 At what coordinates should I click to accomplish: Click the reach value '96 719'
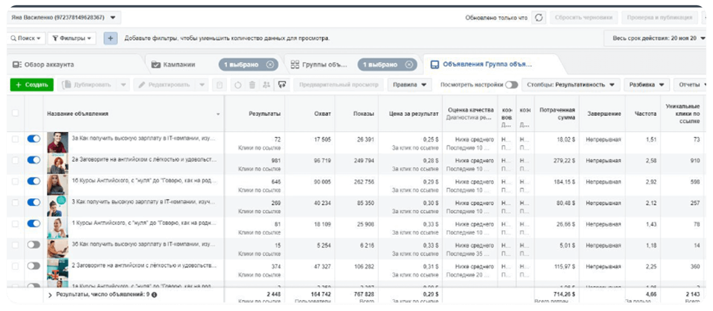point(322,160)
